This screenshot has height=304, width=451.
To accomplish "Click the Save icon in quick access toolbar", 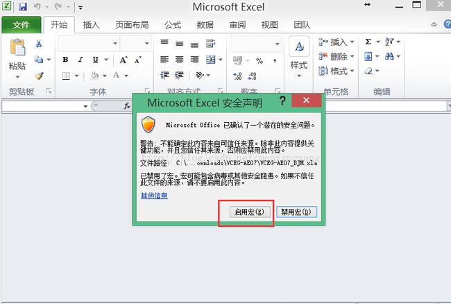I will pyautogui.click(x=23, y=6).
